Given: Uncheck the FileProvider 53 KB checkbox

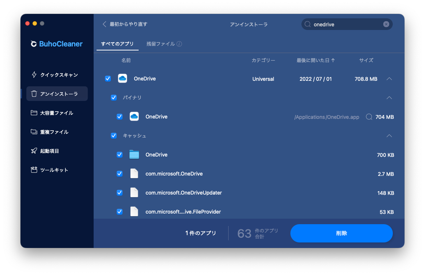Looking at the screenshot, I should [x=120, y=212].
